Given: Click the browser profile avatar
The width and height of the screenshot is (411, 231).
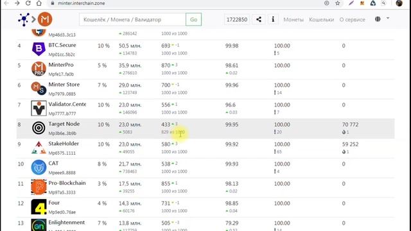Looking at the screenshot, I should (399, 3).
